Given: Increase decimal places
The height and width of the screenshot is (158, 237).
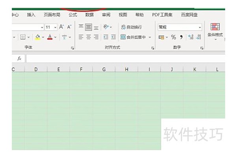Looking at the screenshot, I should (191, 37).
